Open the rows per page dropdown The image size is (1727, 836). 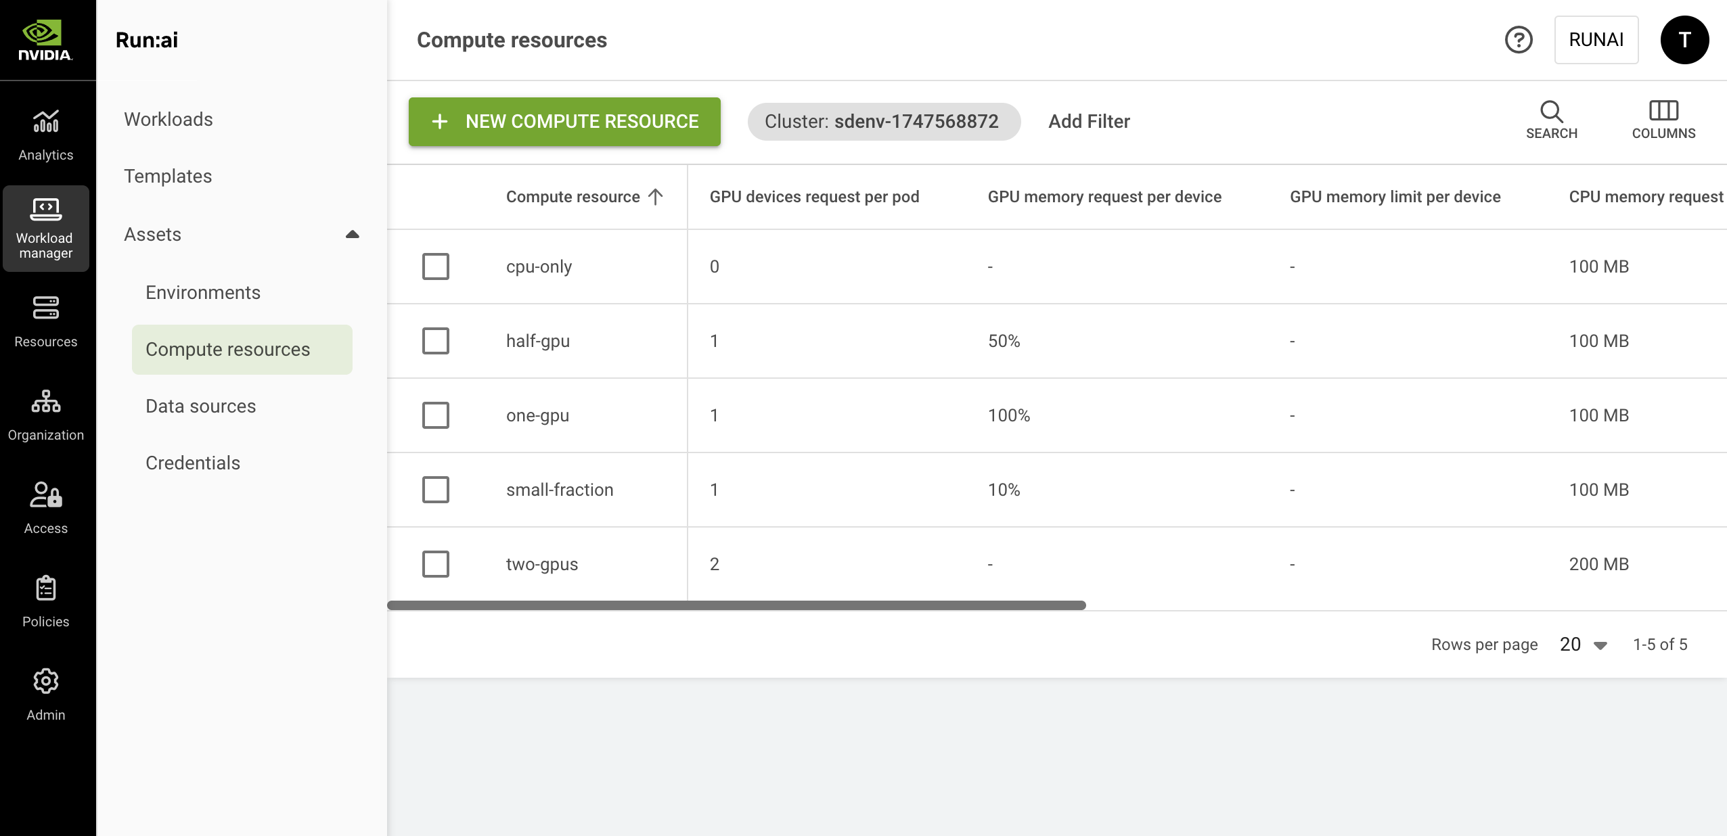point(1584,645)
